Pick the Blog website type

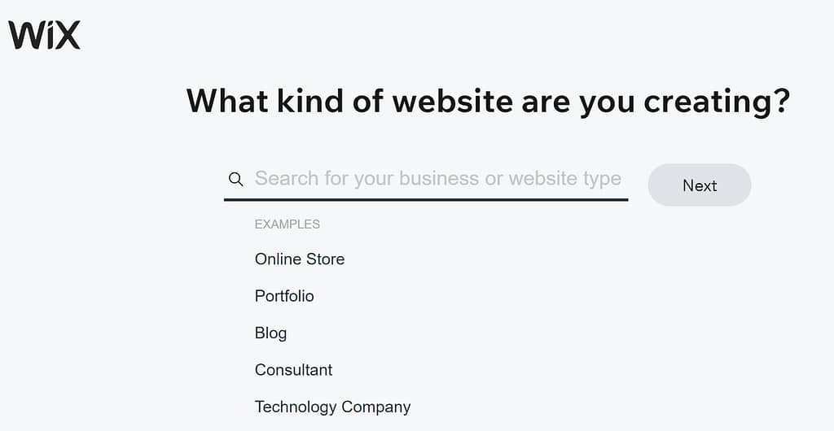[x=270, y=333]
